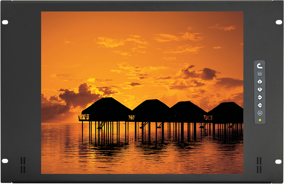
Task: Click the left speaker grille slots
Action: (x=23, y=165)
